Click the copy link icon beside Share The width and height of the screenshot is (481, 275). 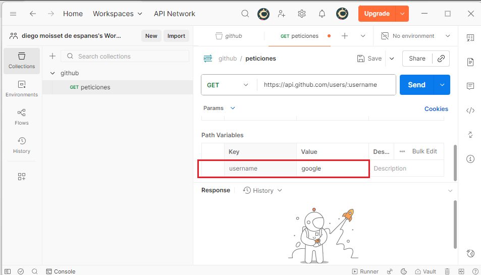coord(441,59)
